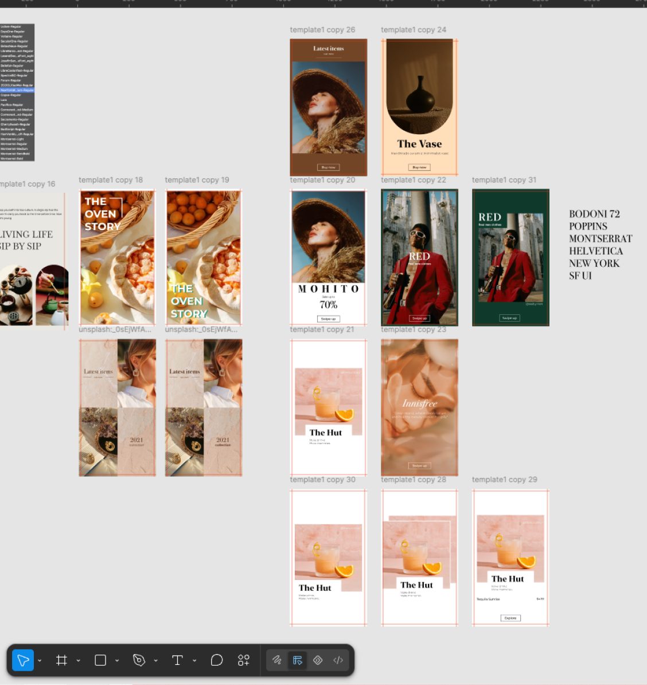Viewport: 647px width, 685px height.
Task: Select the Rectangle shape tool
Action: click(x=100, y=660)
